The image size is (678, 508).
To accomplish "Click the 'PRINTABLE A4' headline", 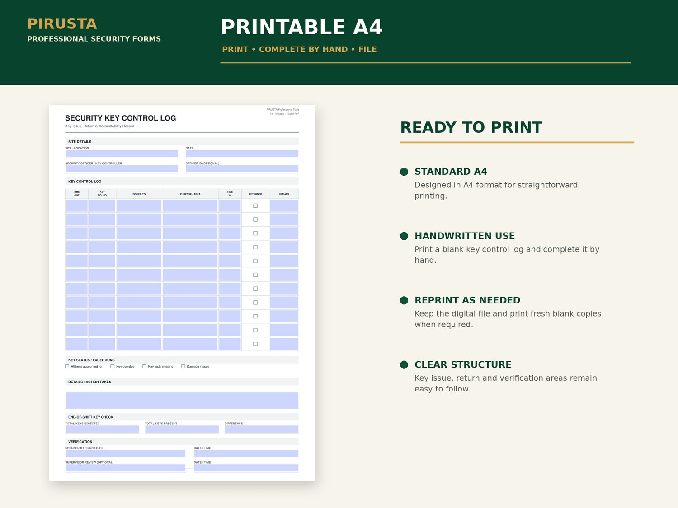I will (301, 27).
